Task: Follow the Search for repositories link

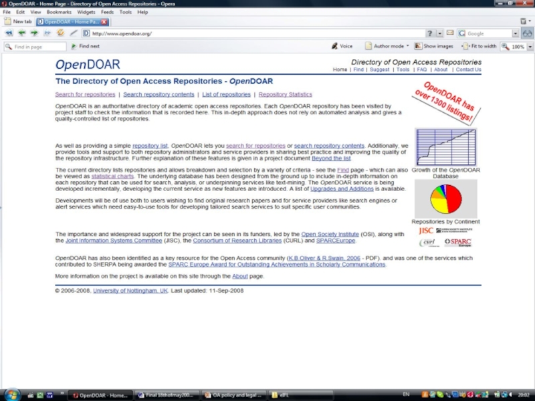Action: pyautogui.click(x=85, y=95)
